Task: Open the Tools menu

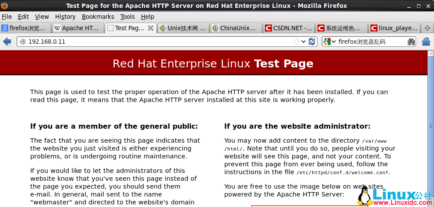Action: tap(127, 17)
